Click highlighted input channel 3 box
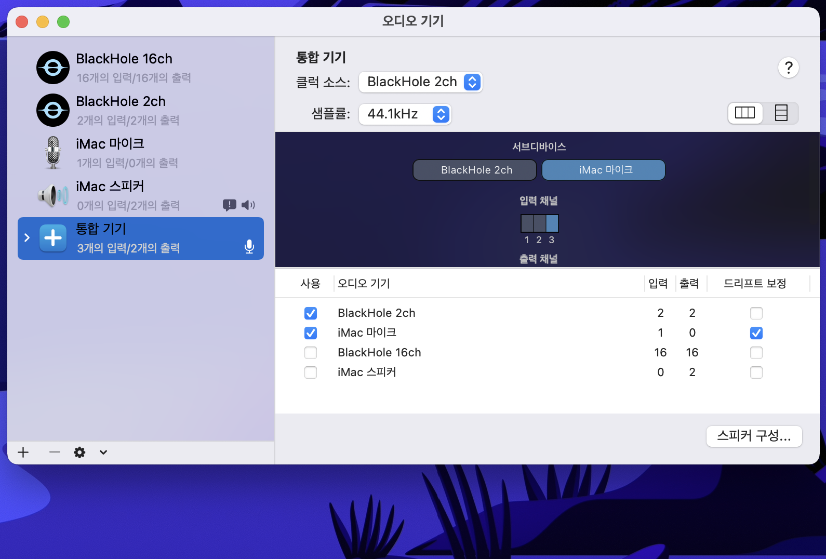Screen dimensions: 826x559 coord(552,223)
